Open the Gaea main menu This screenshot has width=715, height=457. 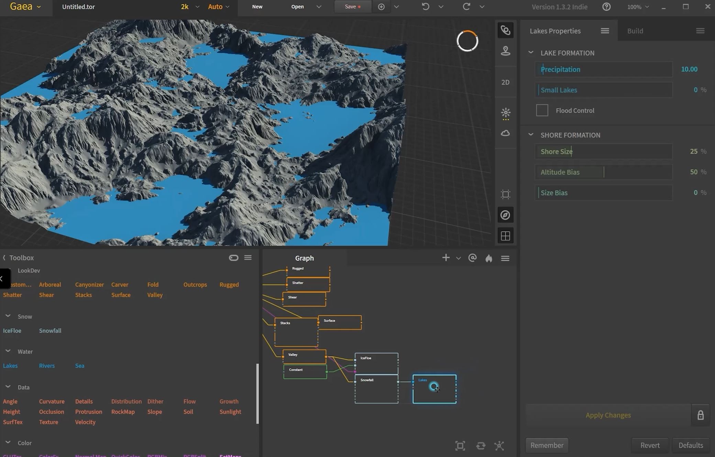tap(25, 7)
